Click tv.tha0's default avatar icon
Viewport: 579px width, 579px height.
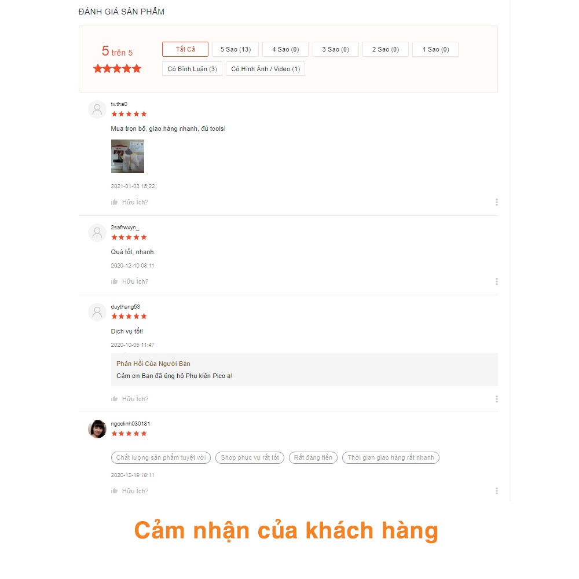[x=97, y=109]
